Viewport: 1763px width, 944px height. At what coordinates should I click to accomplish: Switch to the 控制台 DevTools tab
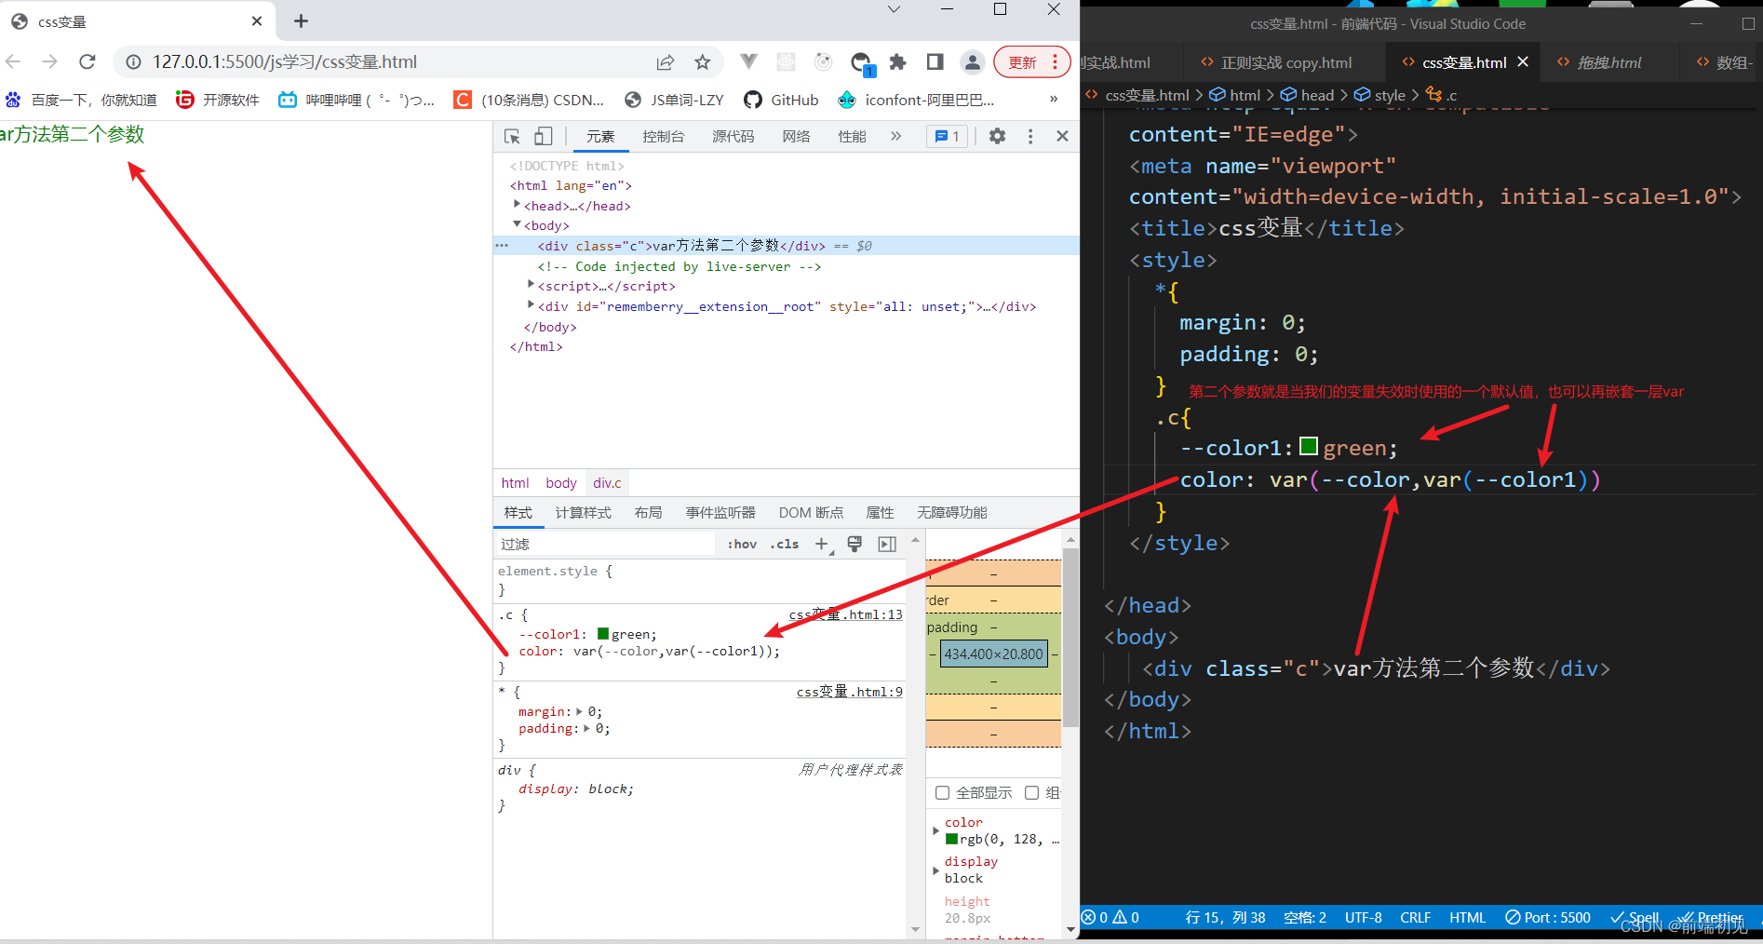click(664, 136)
